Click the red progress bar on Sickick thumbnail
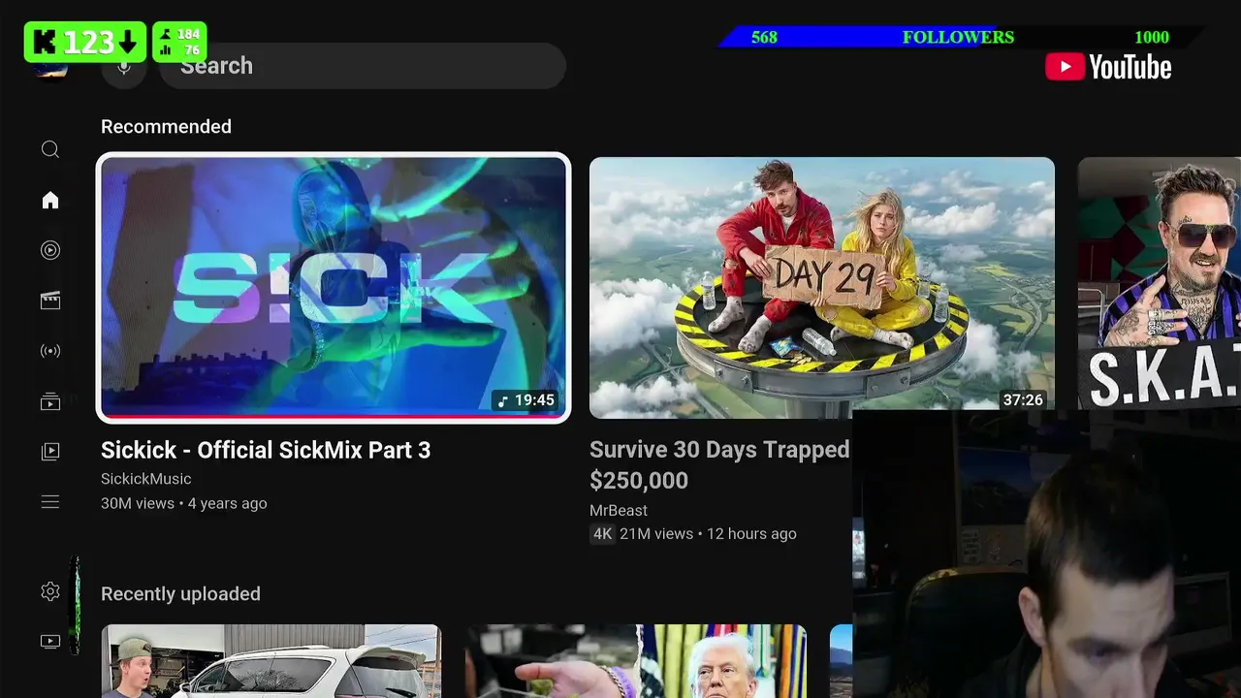 [x=334, y=416]
